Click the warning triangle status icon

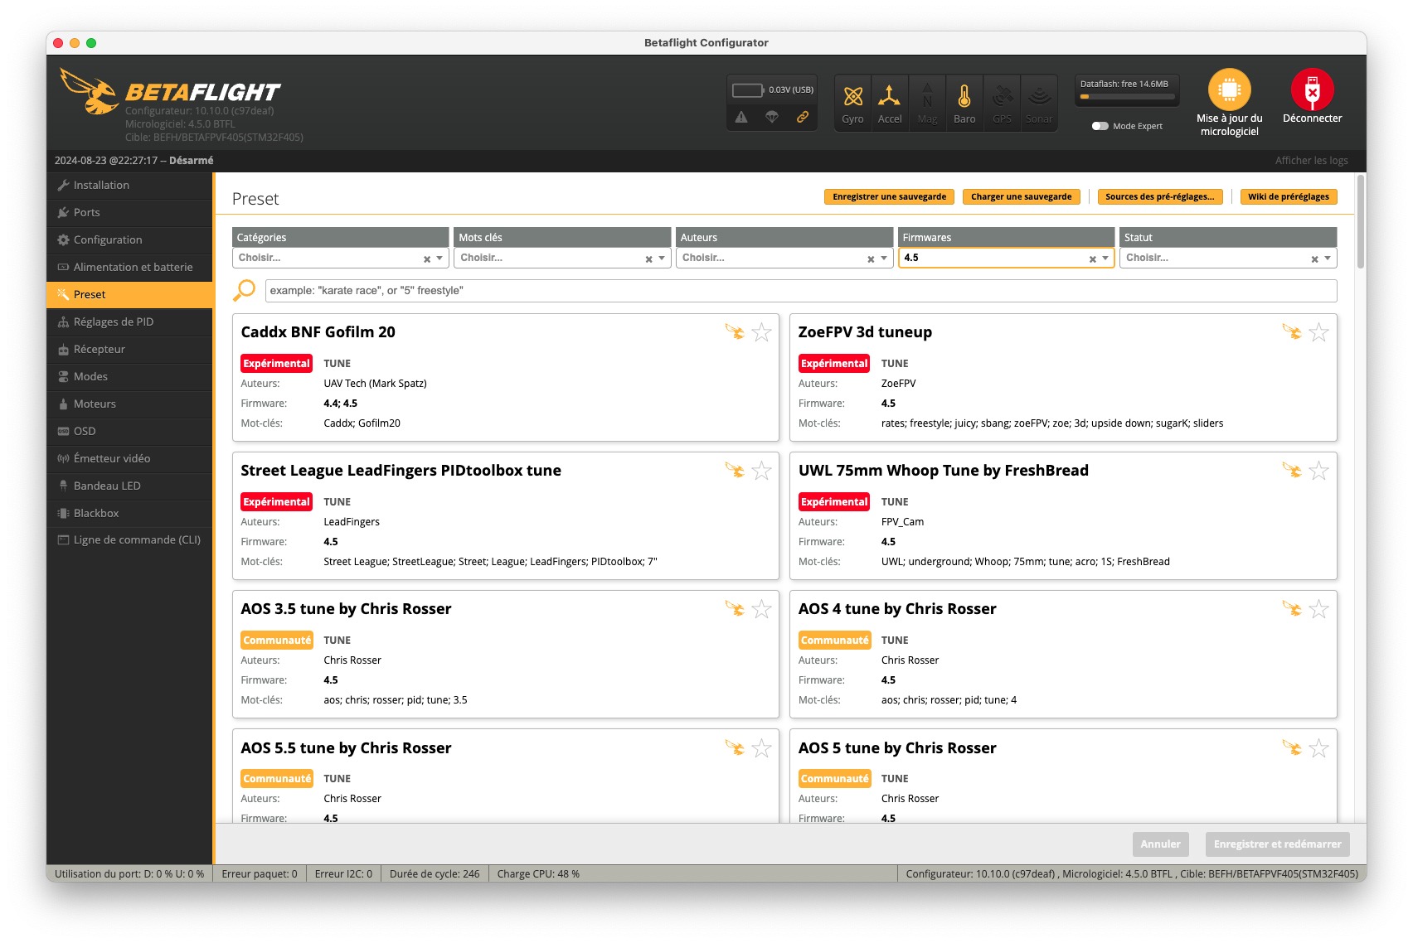pyautogui.click(x=741, y=117)
